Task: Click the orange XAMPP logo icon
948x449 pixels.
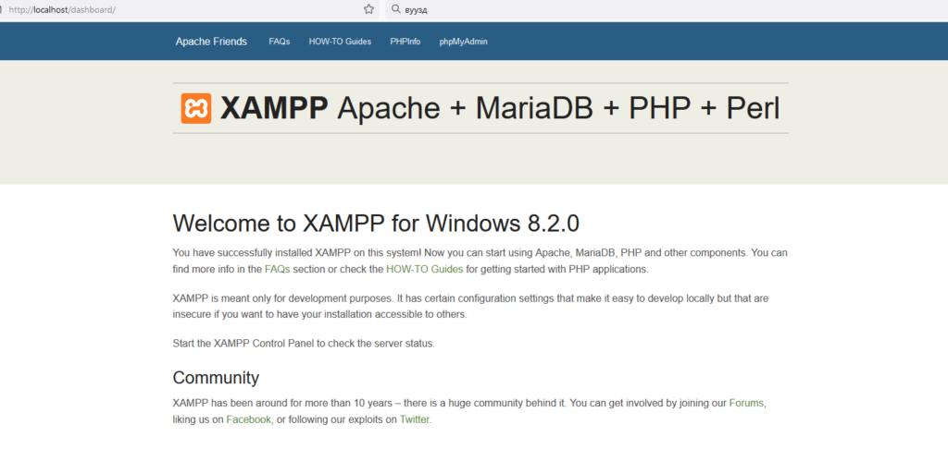Action: [x=196, y=109]
